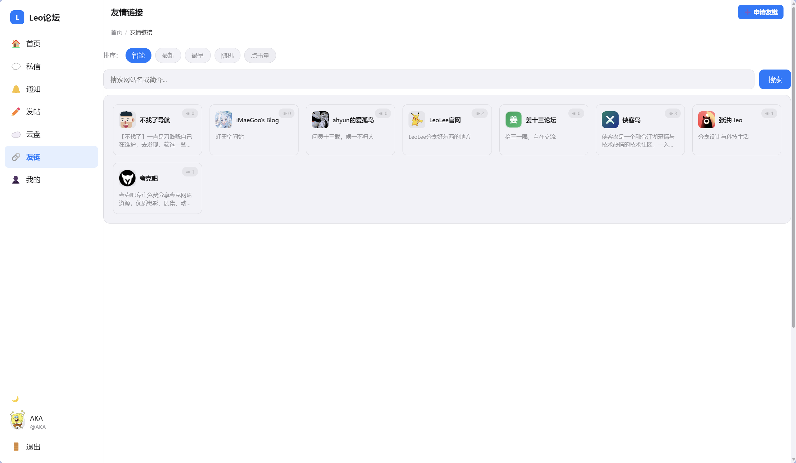The height and width of the screenshot is (463, 796).
Task: Click the blue 搜索 button
Action: (774, 80)
